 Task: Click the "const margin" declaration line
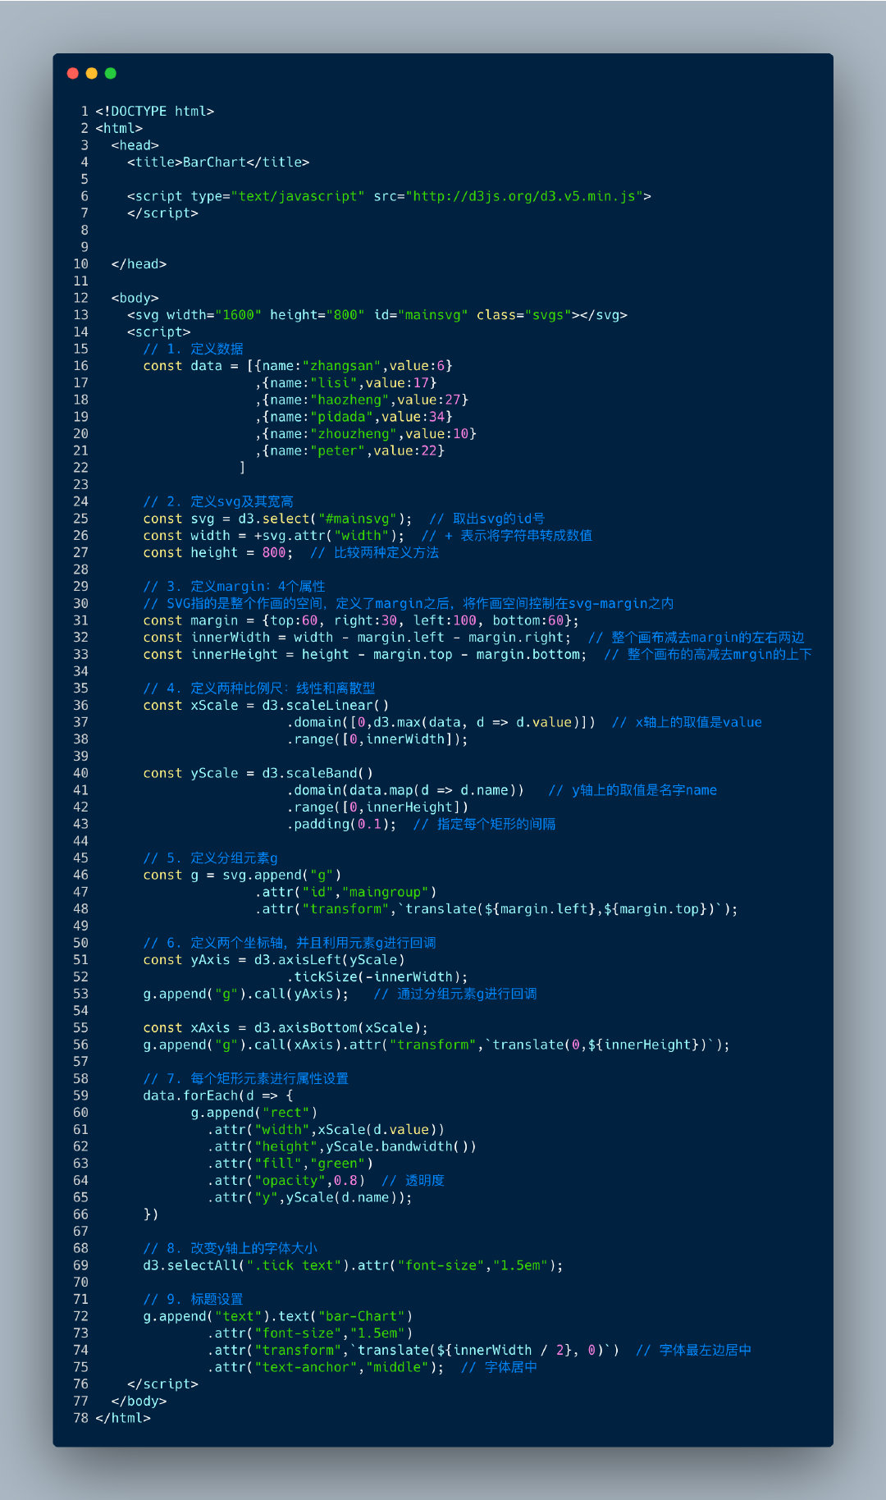point(361,620)
